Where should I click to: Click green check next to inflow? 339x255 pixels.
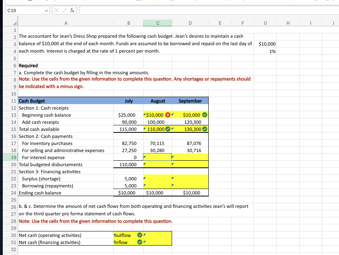click(x=140, y=242)
